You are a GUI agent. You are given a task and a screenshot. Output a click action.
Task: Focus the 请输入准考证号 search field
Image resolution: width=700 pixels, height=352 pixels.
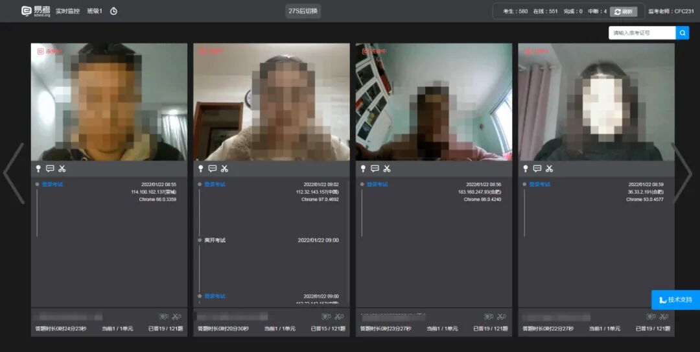[x=642, y=32]
